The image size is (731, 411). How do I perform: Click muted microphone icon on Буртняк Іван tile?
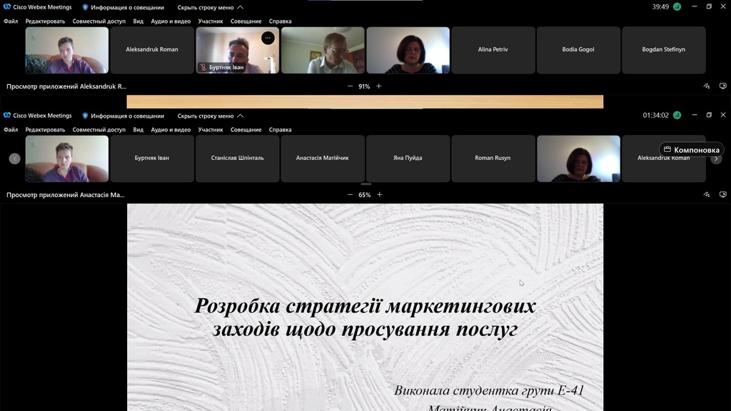(x=203, y=67)
